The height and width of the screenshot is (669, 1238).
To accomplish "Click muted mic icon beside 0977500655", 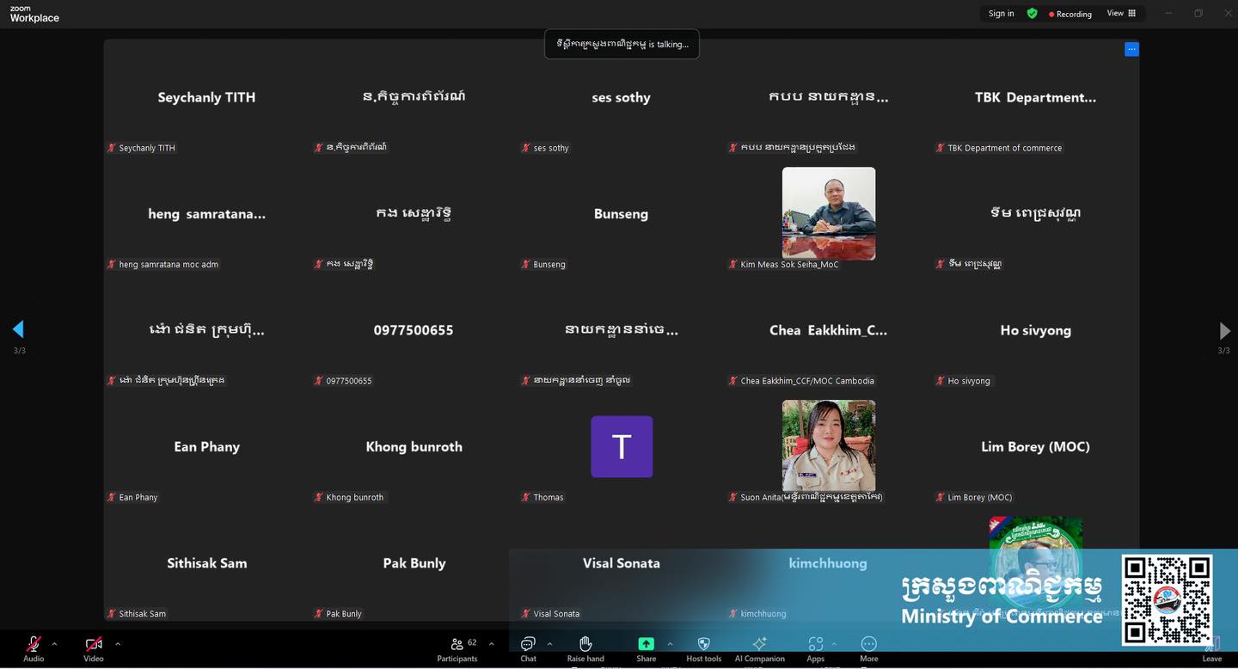I will click(319, 381).
